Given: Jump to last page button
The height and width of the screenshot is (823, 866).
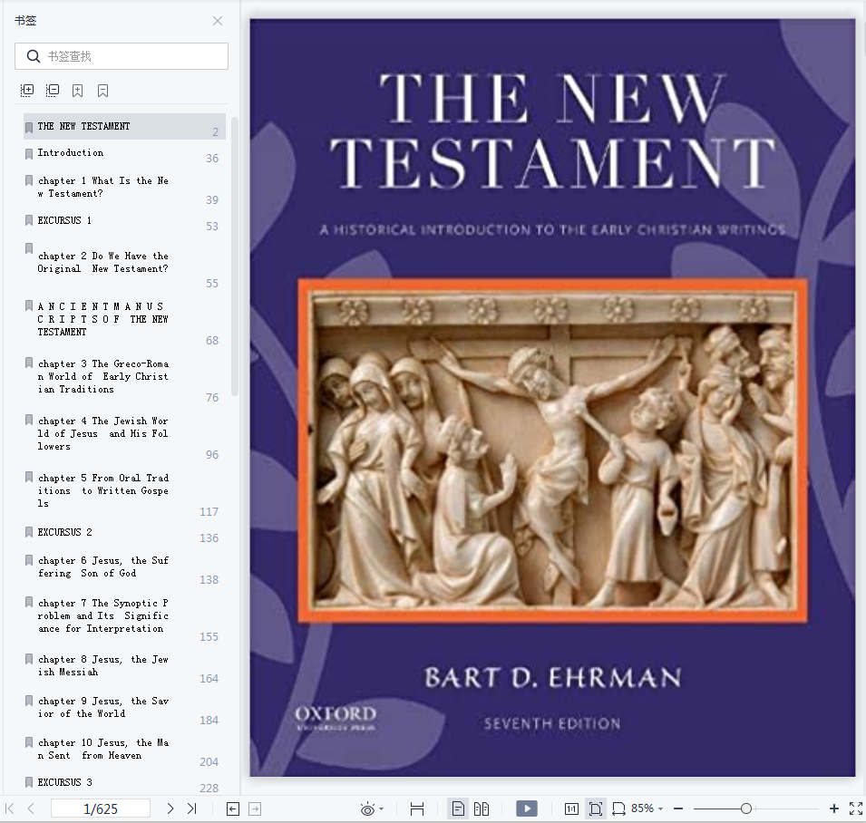Looking at the screenshot, I should (191, 809).
